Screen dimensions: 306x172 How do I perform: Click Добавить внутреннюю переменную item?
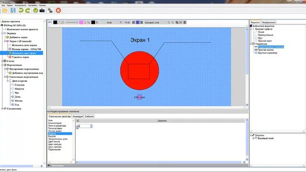coord(27,73)
